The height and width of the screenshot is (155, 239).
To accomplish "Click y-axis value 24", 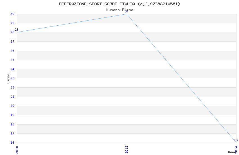I will pos(12,69).
